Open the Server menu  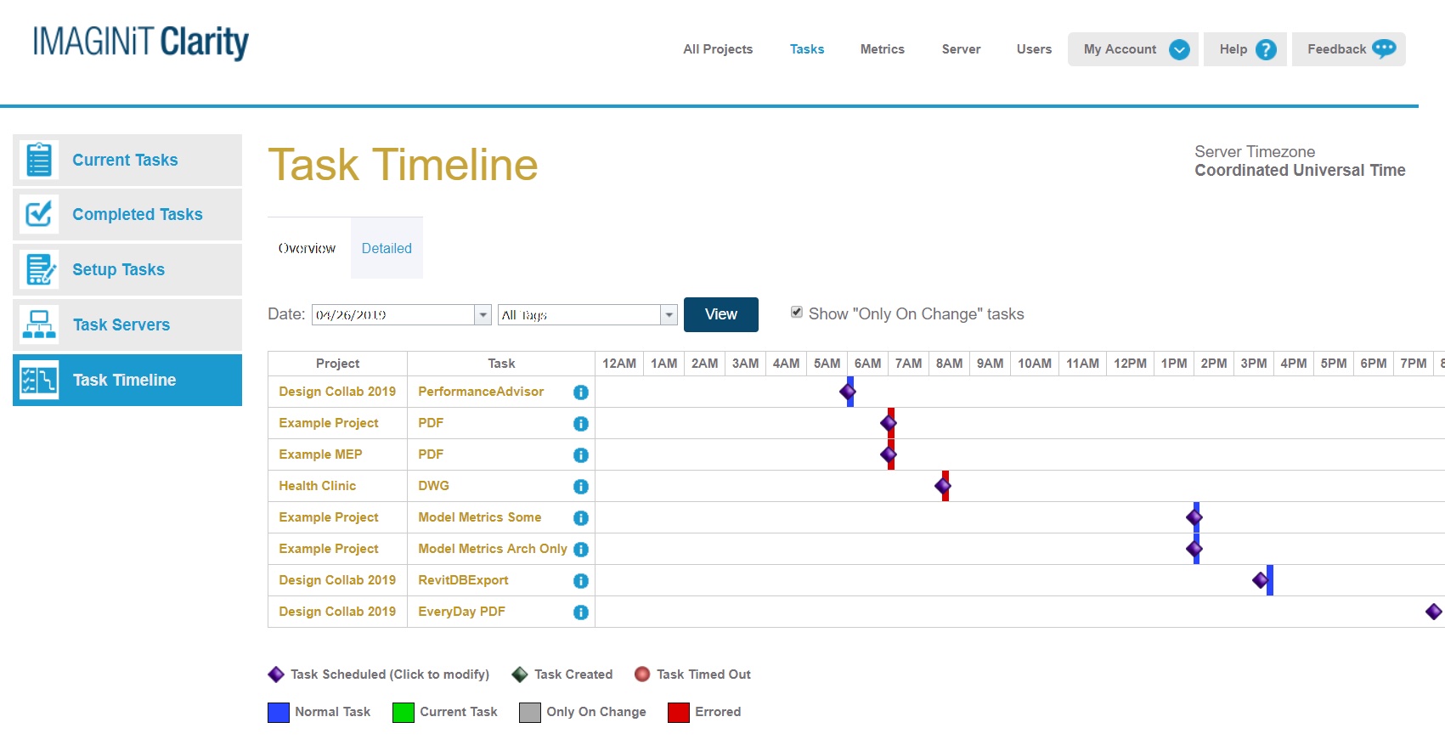click(962, 49)
